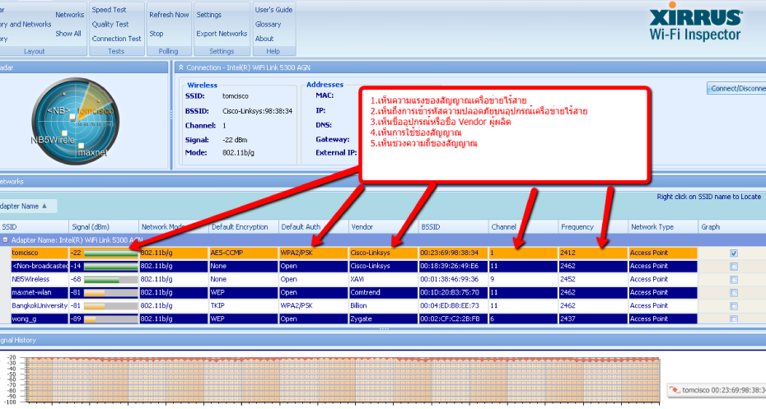Start the Connection Test

click(x=116, y=39)
